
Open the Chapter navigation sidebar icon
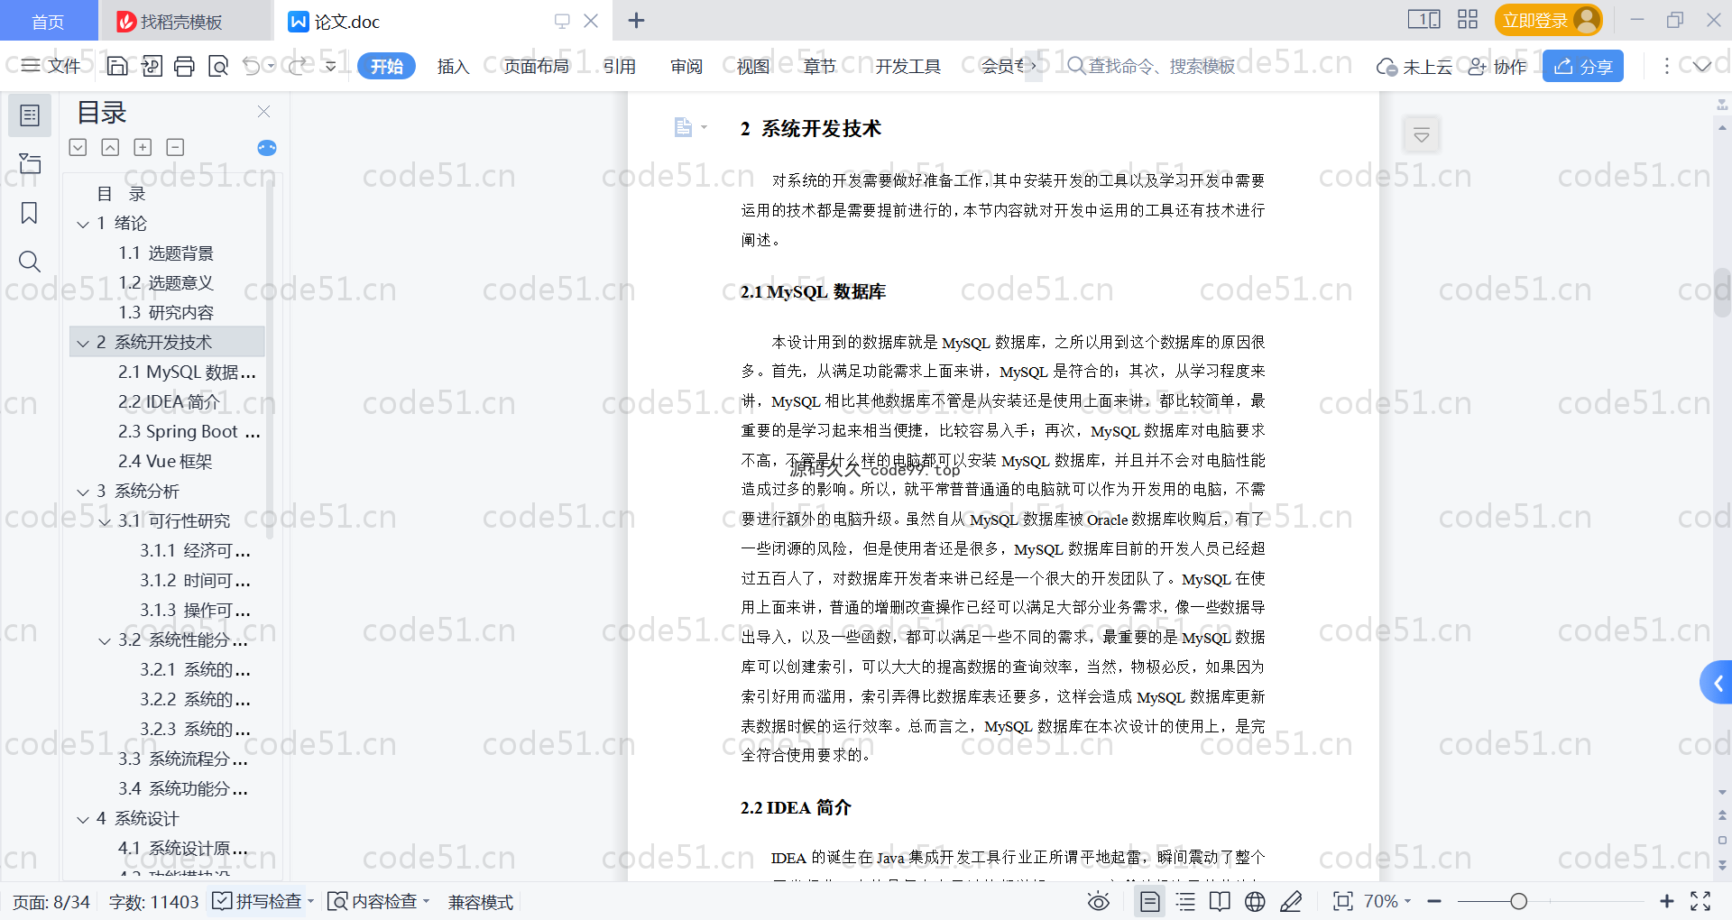click(30, 163)
